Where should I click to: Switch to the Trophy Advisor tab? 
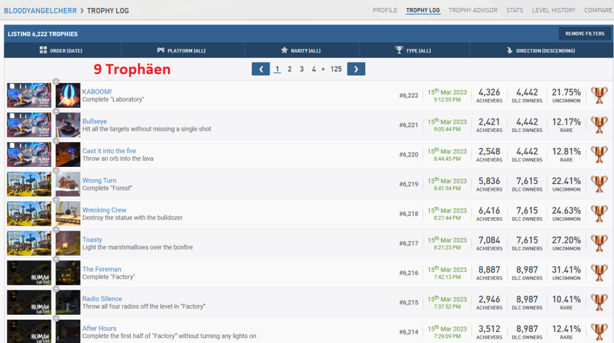point(473,10)
